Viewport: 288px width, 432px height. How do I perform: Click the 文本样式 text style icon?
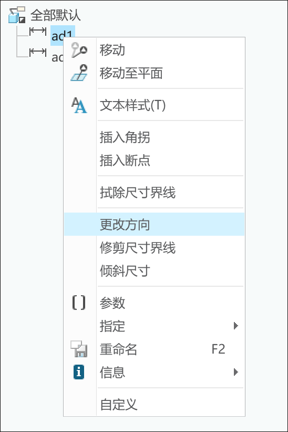(79, 105)
